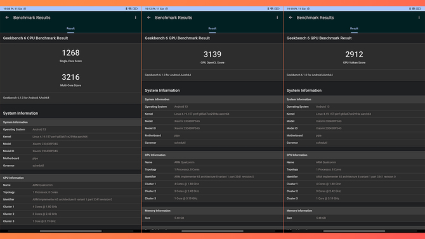The height and width of the screenshot is (239, 425).
Task: Click Cluster 2 '3 Cores @ 2.42 GHz', OpenCL screen
Action: 213,191
